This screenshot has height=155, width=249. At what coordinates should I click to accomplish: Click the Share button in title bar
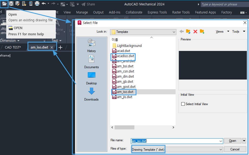88,4
